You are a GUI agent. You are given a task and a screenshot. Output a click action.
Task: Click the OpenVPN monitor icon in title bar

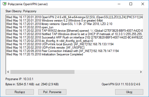click(4, 4)
